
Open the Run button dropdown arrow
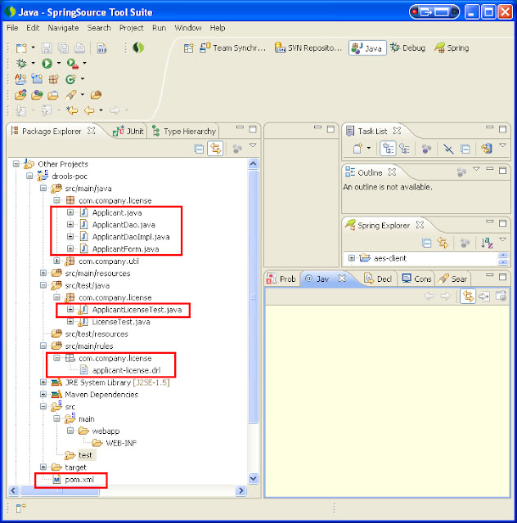pos(58,63)
